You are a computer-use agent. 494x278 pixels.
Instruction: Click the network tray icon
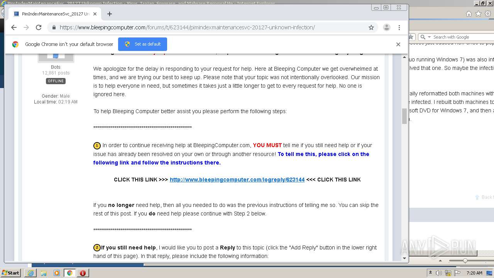(448, 273)
